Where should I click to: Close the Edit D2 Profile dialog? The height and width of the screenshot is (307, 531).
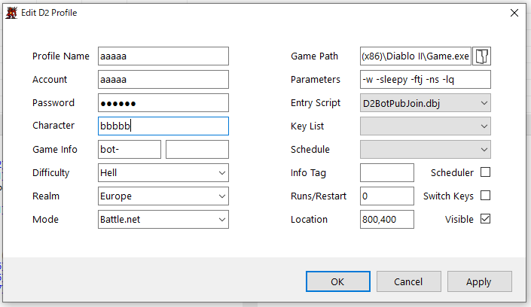click(x=514, y=13)
